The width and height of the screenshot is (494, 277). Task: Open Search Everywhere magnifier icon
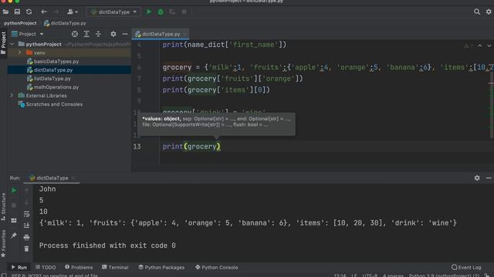[x=477, y=12]
